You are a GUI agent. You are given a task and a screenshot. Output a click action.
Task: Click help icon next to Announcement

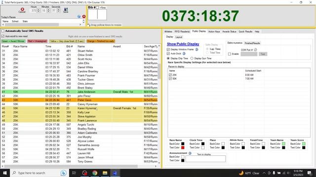point(190,153)
